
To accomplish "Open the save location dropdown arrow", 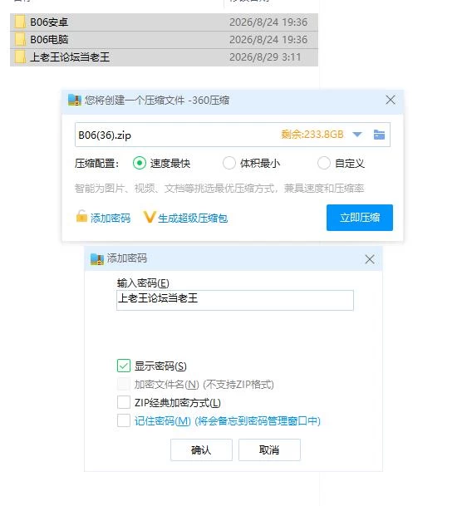I will pos(357,135).
